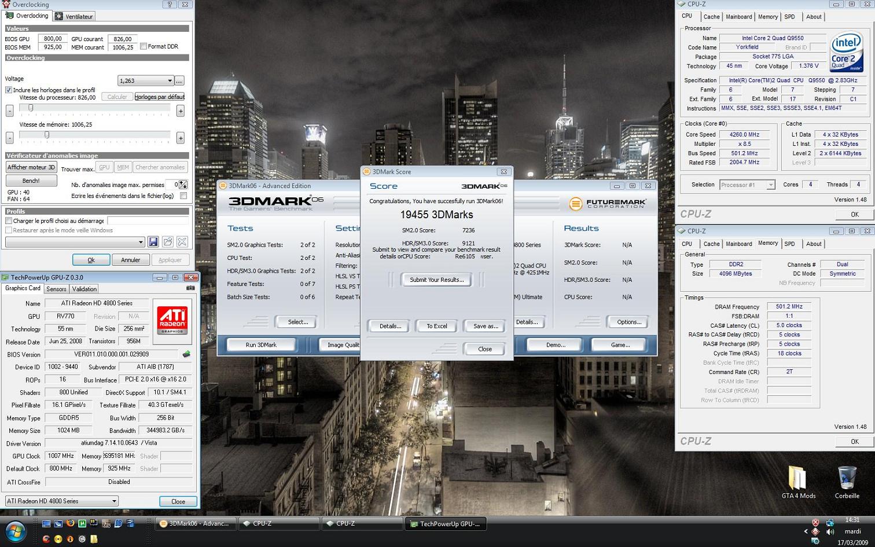Click the Intel Core 2 Quad logo in CPU-Z
Viewport: 875px width, 547px height.
point(847,52)
